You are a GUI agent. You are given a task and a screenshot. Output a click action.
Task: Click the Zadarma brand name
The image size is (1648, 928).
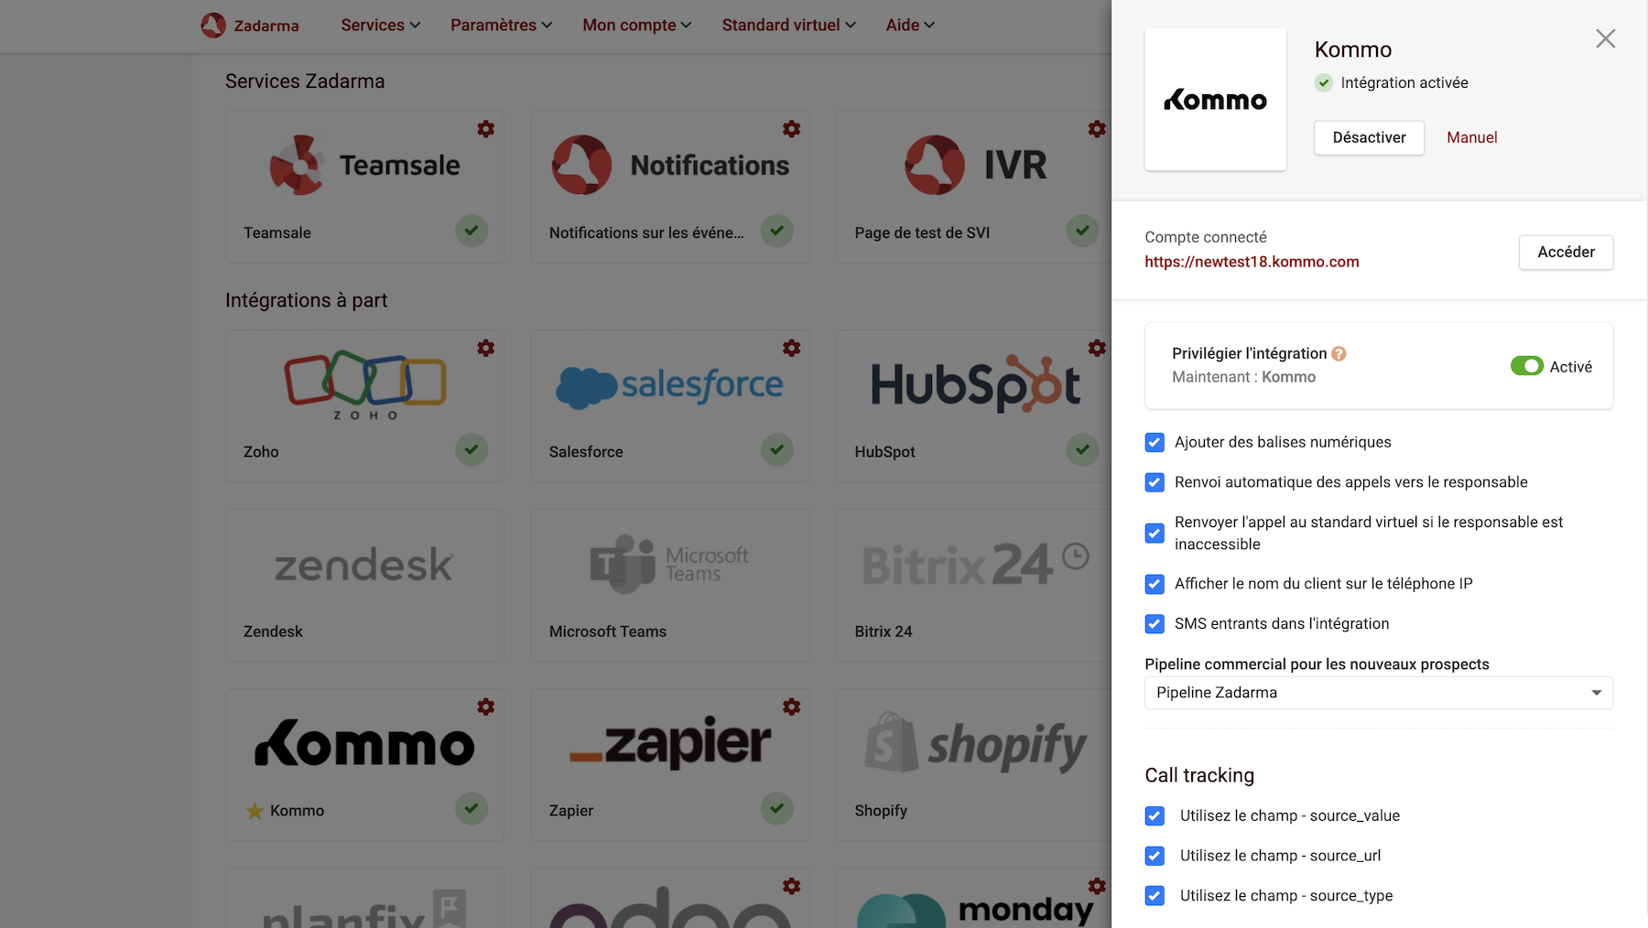pyautogui.click(x=266, y=26)
